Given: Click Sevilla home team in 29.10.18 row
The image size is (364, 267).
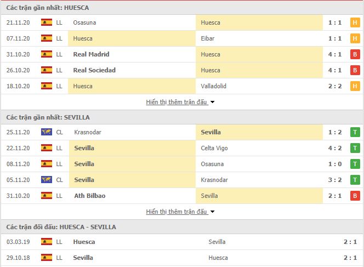Looking at the screenshot, I should pyautogui.click(x=83, y=258).
